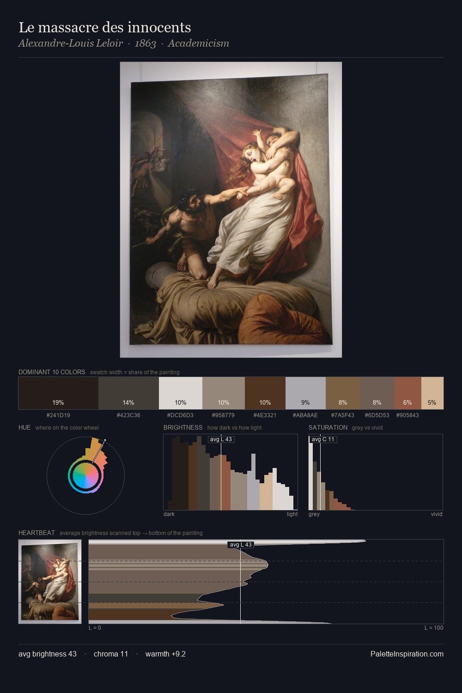
Task: Pick the swatch above #7A5F43
Action: [343, 393]
